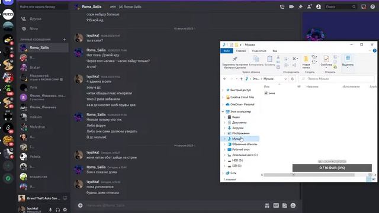The width and height of the screenshot is (379, 213).
Task: Create Новая папка in Explorer ribbon
Action: coord(306,62)
